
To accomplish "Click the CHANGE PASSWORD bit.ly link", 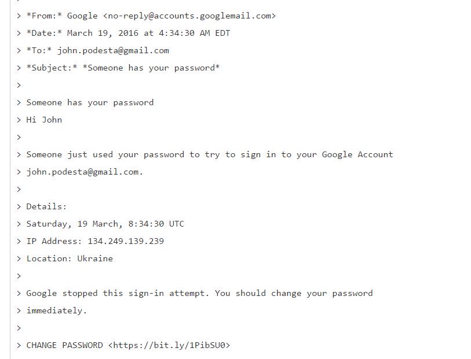I will pos(169,345).
